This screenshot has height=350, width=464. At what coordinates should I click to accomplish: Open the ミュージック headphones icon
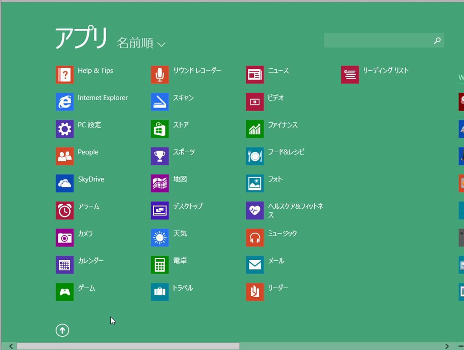click(x=255, y=238)
